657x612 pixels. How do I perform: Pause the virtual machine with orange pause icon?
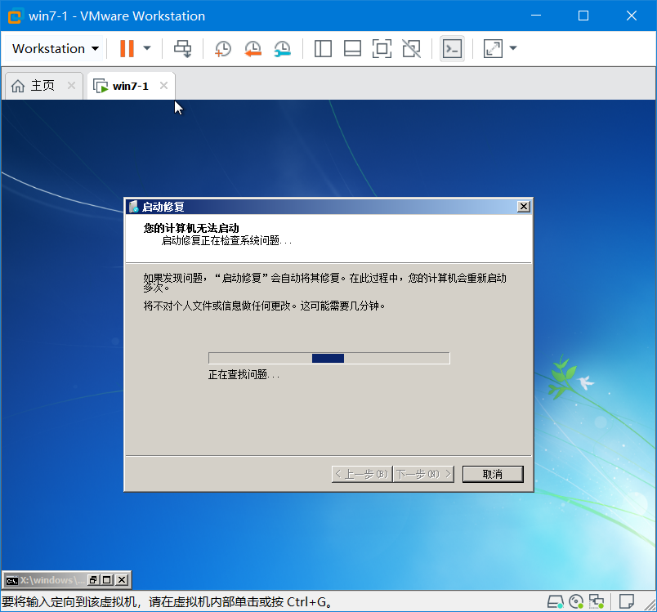(127, 48)
